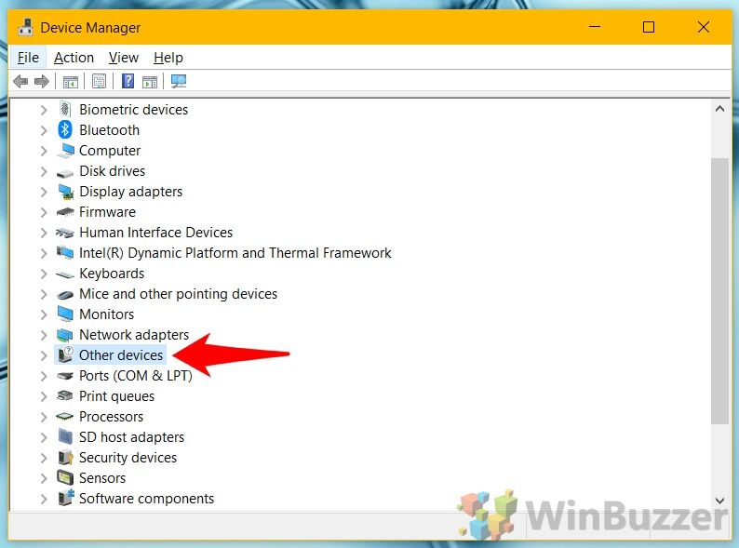739x548 pixels.
Task: Expand the Biometric devices node
Action: click(44, 110)
